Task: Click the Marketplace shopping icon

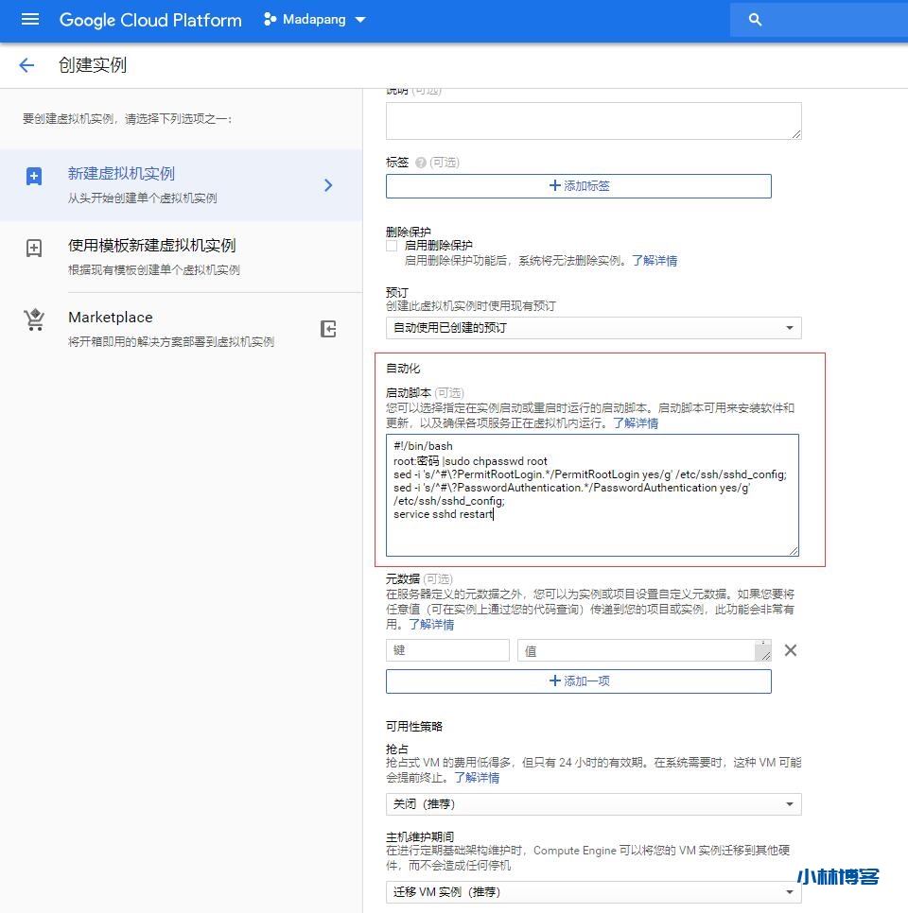Action: (34, 319)
